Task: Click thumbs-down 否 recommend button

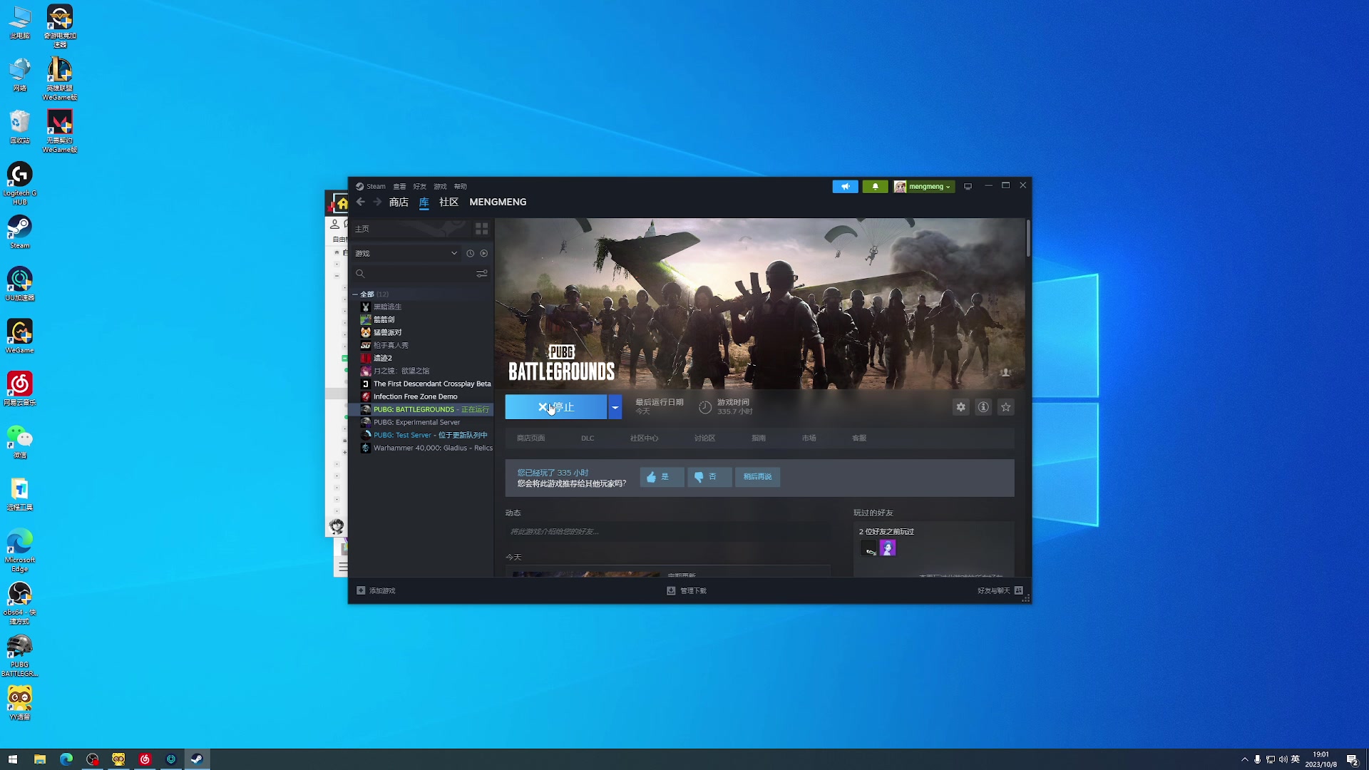Action: (x=709, y=477)
